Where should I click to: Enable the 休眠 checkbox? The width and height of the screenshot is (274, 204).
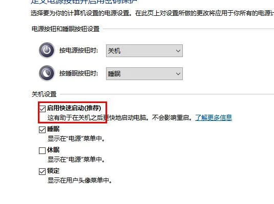(42, 150)
